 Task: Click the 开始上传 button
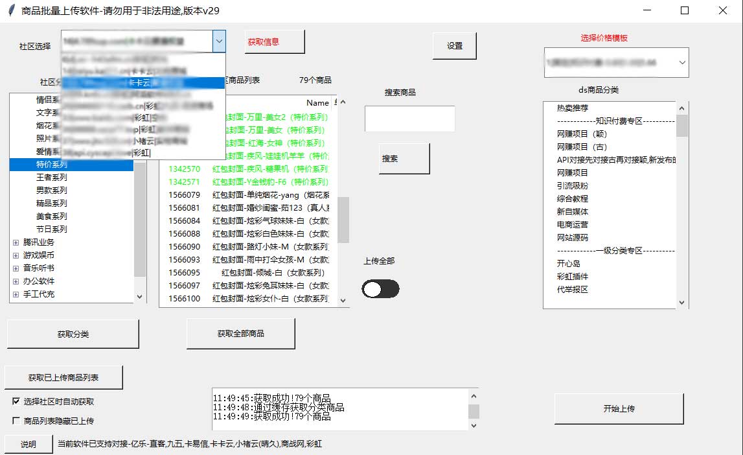click(619, 408)
